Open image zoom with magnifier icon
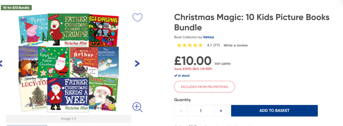This screenshot has width=343, height=126. click(x=137, y=107)
